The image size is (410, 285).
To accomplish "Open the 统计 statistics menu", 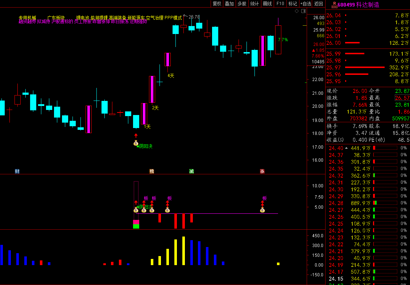I will [x=254, y=4].
